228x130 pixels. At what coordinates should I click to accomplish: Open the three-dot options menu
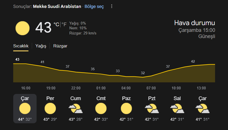[111, 6]
